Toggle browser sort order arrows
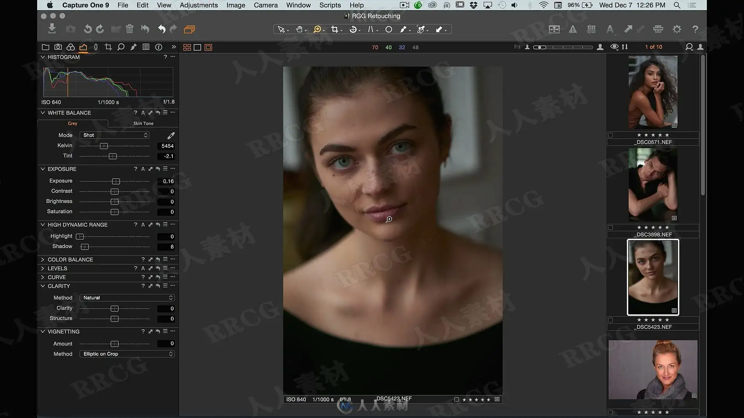The width and height of the screenshot is (744, 418). click(x=625, y=47)
